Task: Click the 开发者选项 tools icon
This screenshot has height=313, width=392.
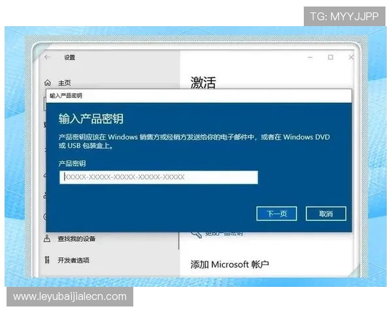Action: (47, 260)
